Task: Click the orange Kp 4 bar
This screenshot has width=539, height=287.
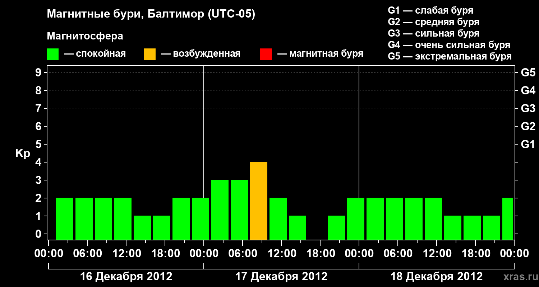Action: 259,201
